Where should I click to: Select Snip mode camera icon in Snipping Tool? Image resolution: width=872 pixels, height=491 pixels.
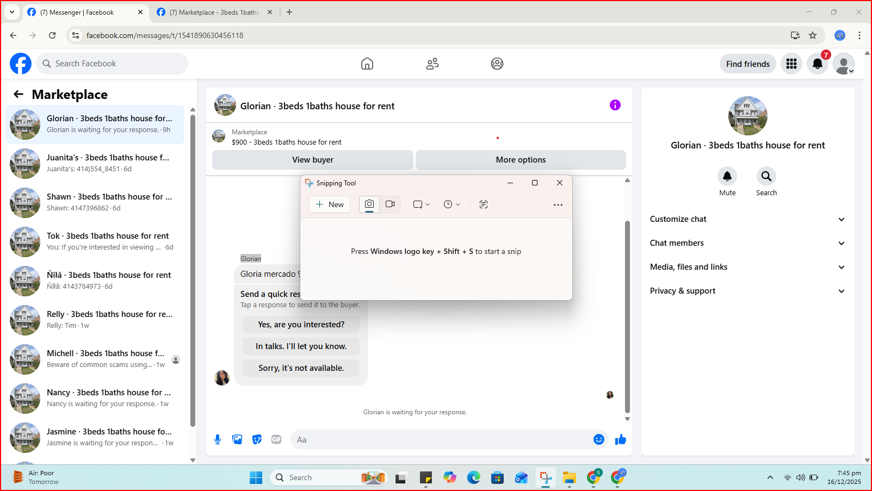(x=369, y=204)
